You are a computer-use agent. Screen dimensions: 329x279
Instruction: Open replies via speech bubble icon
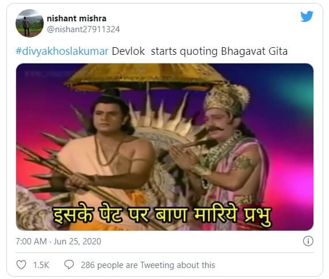(69, 265)
